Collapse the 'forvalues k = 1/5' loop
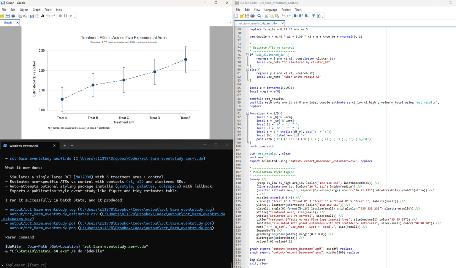456x268 pixels. tap(248, 114)
